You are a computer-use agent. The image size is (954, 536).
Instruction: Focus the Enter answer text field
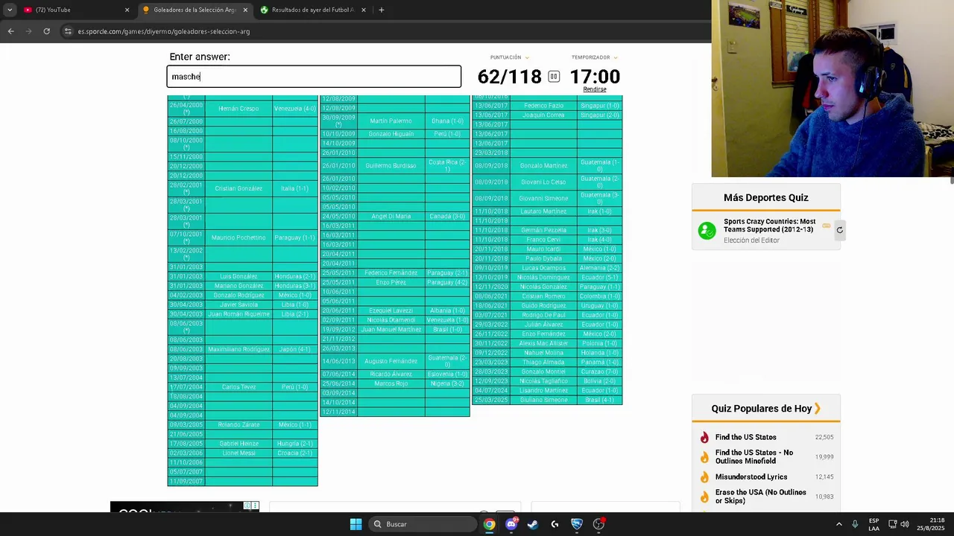[314, 77]
